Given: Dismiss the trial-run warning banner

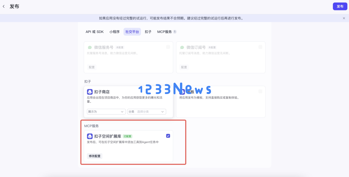Looking at the screenshot, I should click(x=344, y=18).
